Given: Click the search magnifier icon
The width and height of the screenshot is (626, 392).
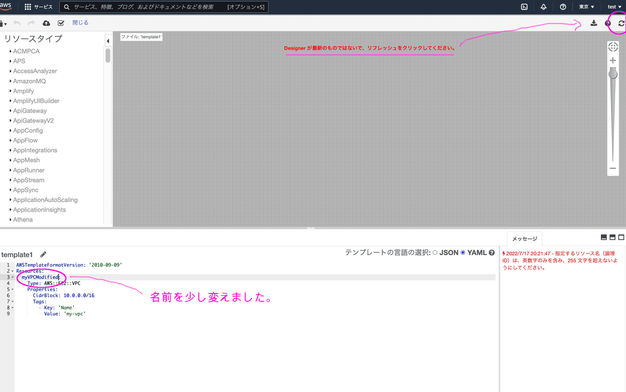Looking at the screenshot, I should pyautogui.click(x=67, y=7).
